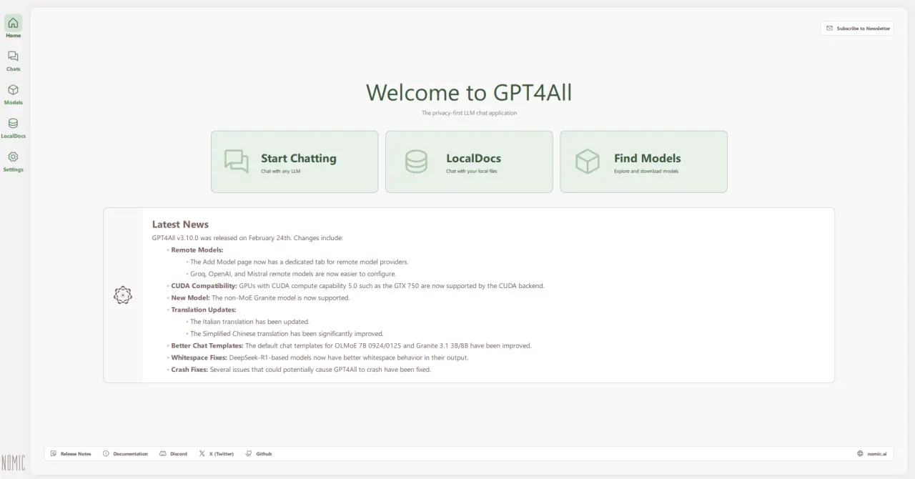Click the Documentation info icon

point(106,454)
